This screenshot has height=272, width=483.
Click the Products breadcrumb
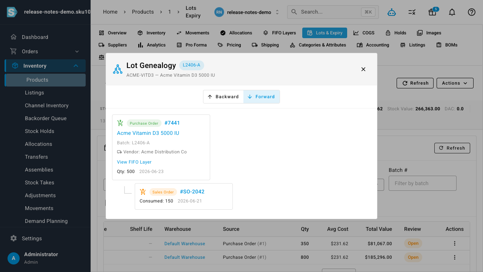143,12
